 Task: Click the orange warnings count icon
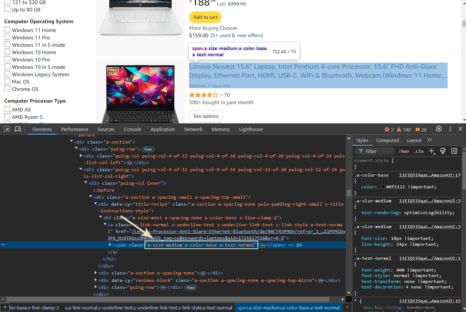[399, 130]
